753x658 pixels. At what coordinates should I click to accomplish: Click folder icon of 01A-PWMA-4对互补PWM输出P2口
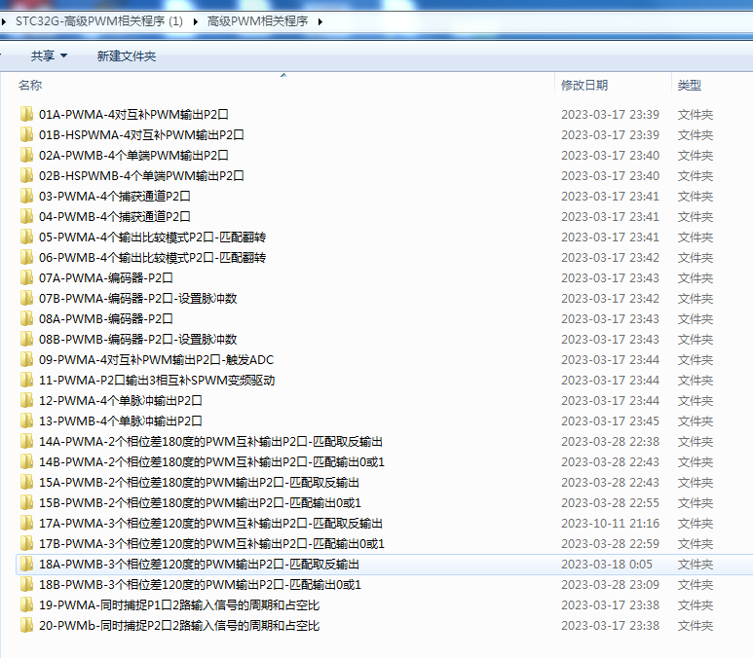tap(27, 114)
